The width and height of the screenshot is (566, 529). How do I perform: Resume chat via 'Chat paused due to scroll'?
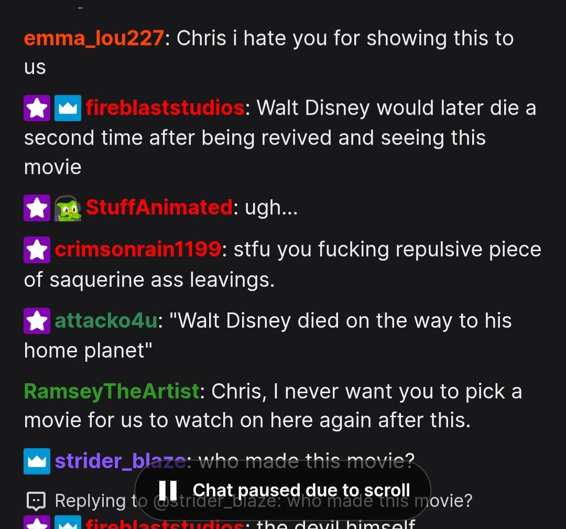click(282, 490)
